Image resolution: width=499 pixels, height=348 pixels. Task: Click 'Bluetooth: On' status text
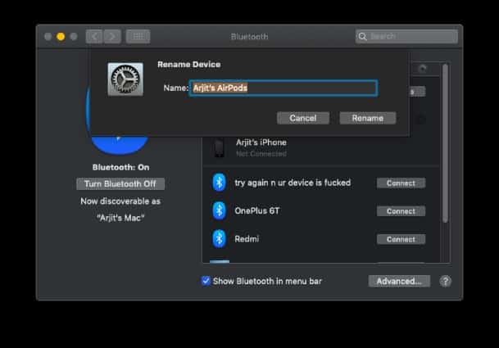click(x=120, y=167)
